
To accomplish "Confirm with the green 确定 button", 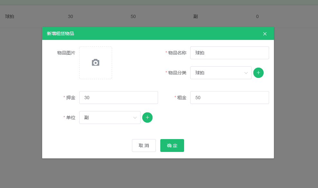I will (172, 146).
